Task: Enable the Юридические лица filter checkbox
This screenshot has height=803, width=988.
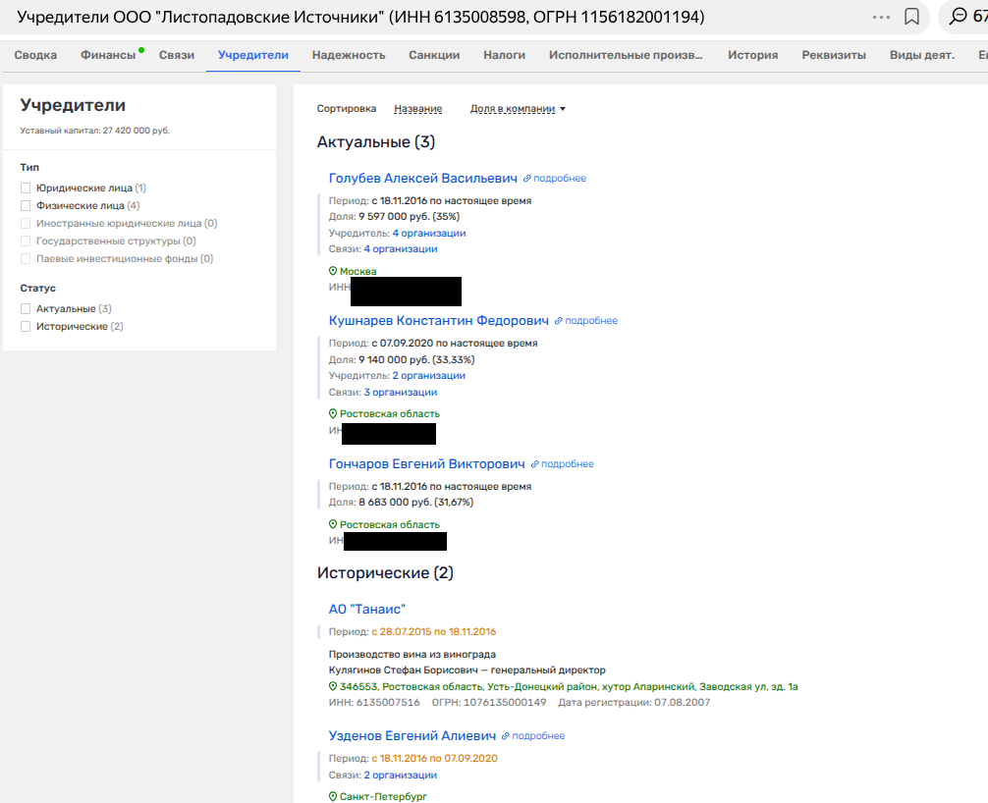Action: pos(26,187)
